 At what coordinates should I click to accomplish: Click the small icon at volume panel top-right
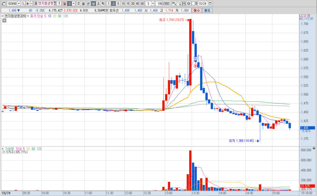coord(314,149)
